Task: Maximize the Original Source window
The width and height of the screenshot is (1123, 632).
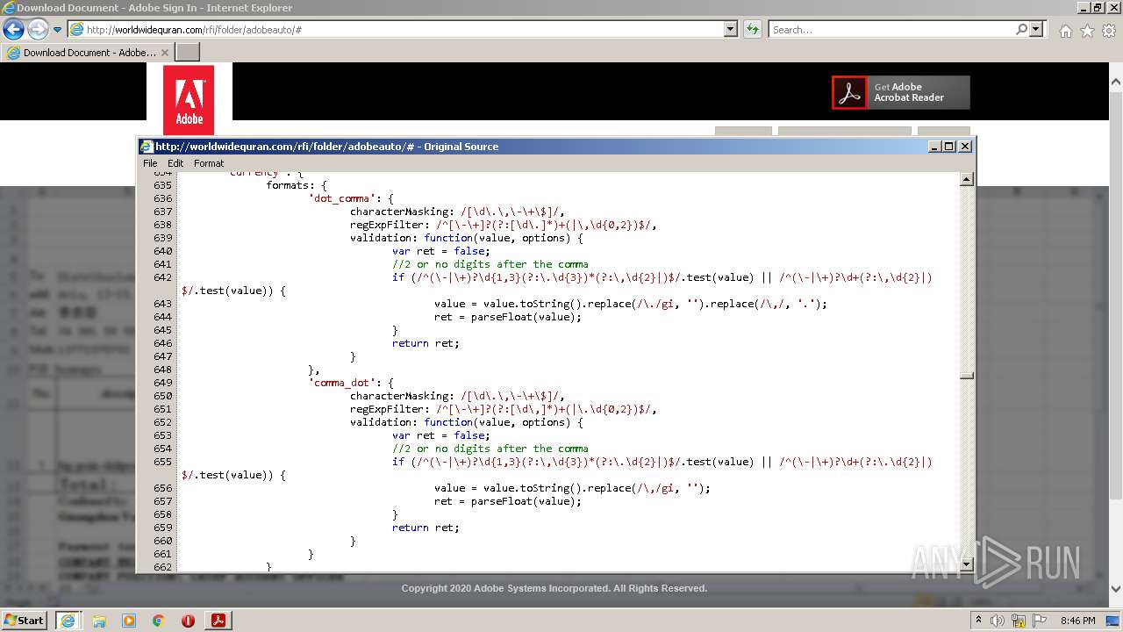Action: tap(948, 147)
